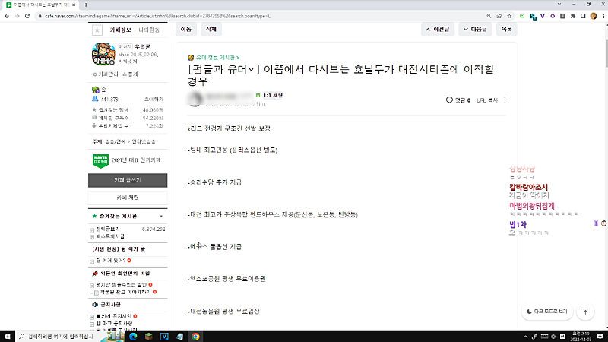Click the members count people icon

point(95,99)
